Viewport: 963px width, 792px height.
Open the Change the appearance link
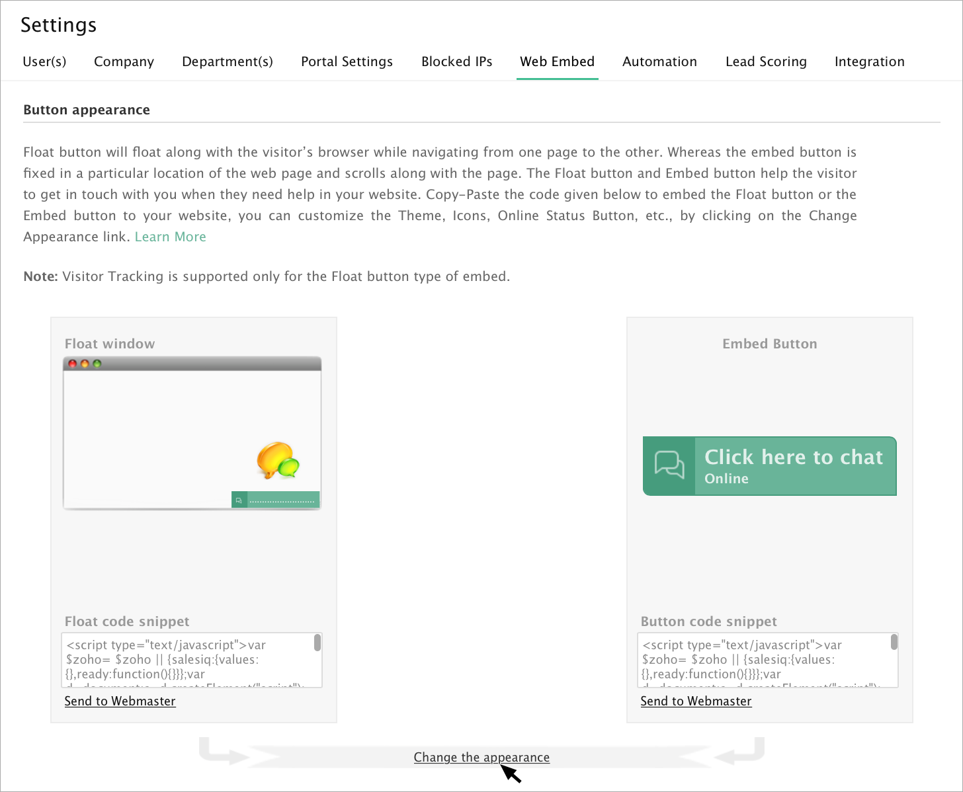pyautogui.click(x=481, y=758)
